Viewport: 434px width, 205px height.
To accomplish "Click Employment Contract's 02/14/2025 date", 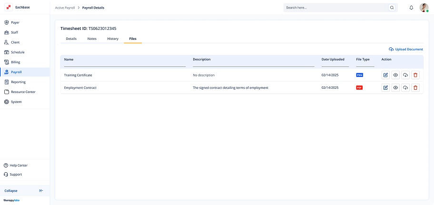I will pos(330,88).
